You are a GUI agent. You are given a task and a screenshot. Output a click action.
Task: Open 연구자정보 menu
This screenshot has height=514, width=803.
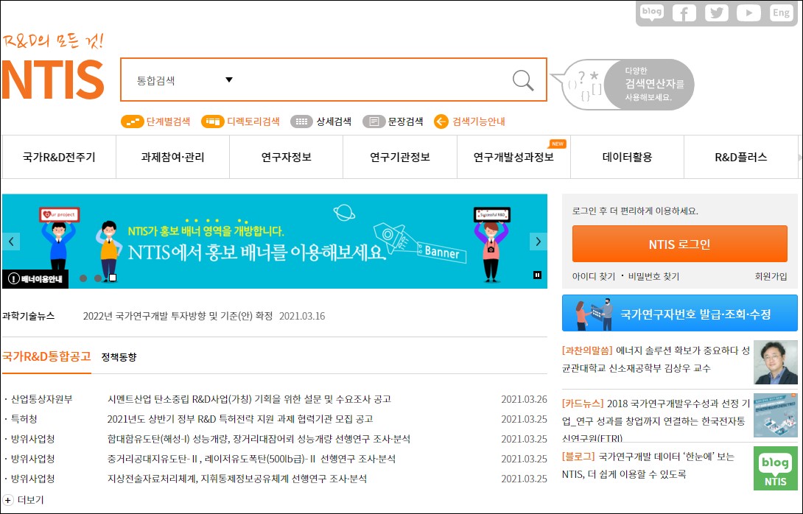287,157
